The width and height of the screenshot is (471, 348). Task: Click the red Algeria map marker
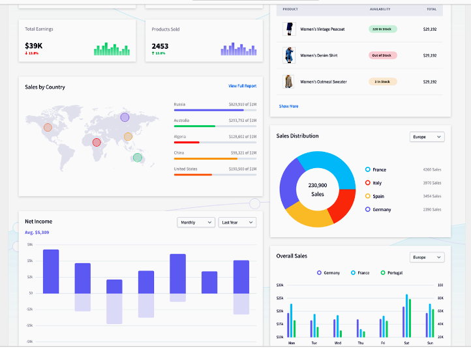(97, 142)
